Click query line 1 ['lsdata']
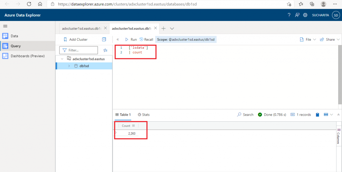The height and width of the screenshot is (172, 342). (x=138, y=47)
